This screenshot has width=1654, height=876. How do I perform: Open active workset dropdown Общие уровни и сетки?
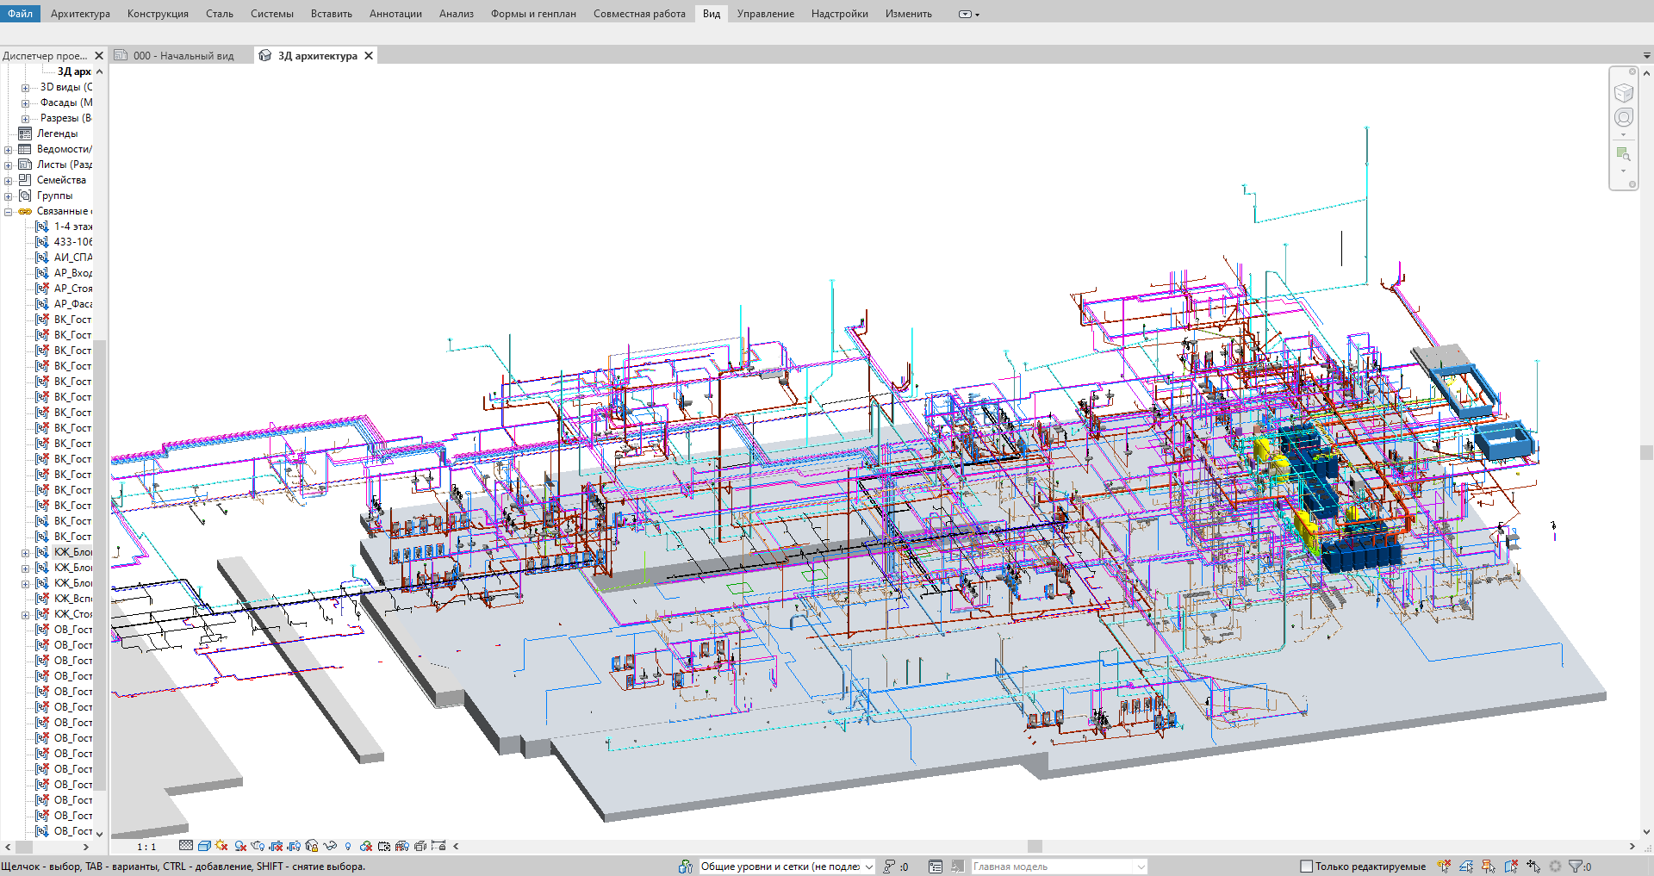point(787,867)
